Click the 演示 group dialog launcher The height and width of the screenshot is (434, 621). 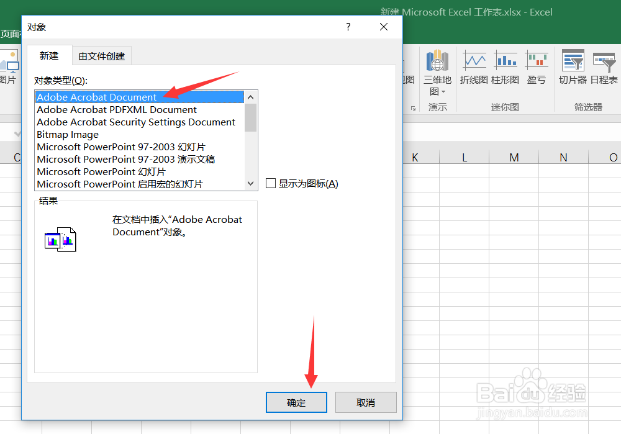point(412,107)
